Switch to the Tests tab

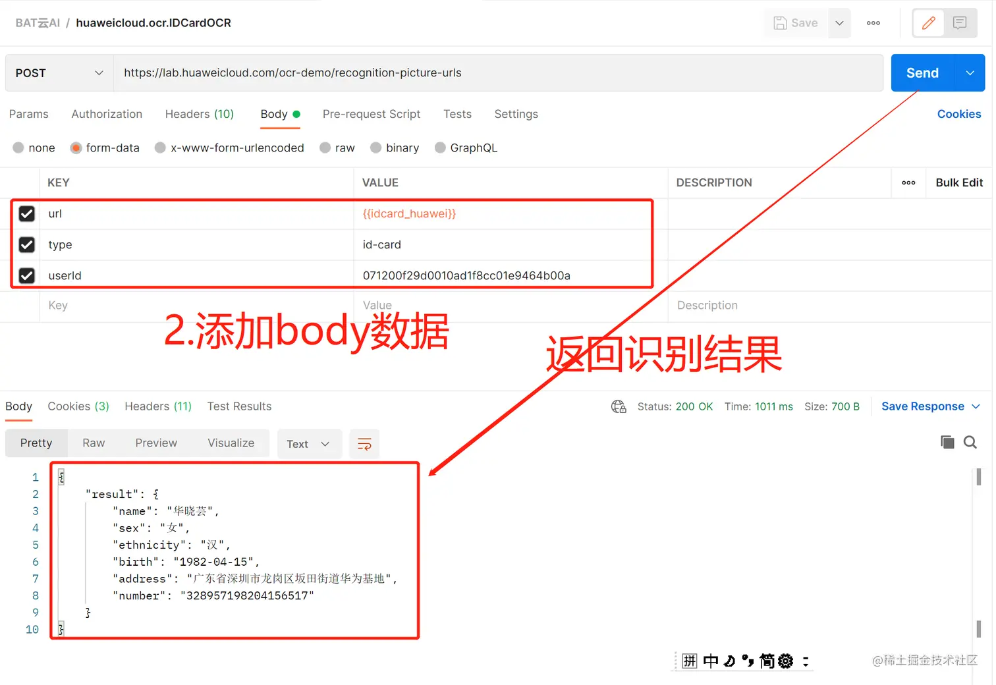pyautogui.click(x=457, y=114)
